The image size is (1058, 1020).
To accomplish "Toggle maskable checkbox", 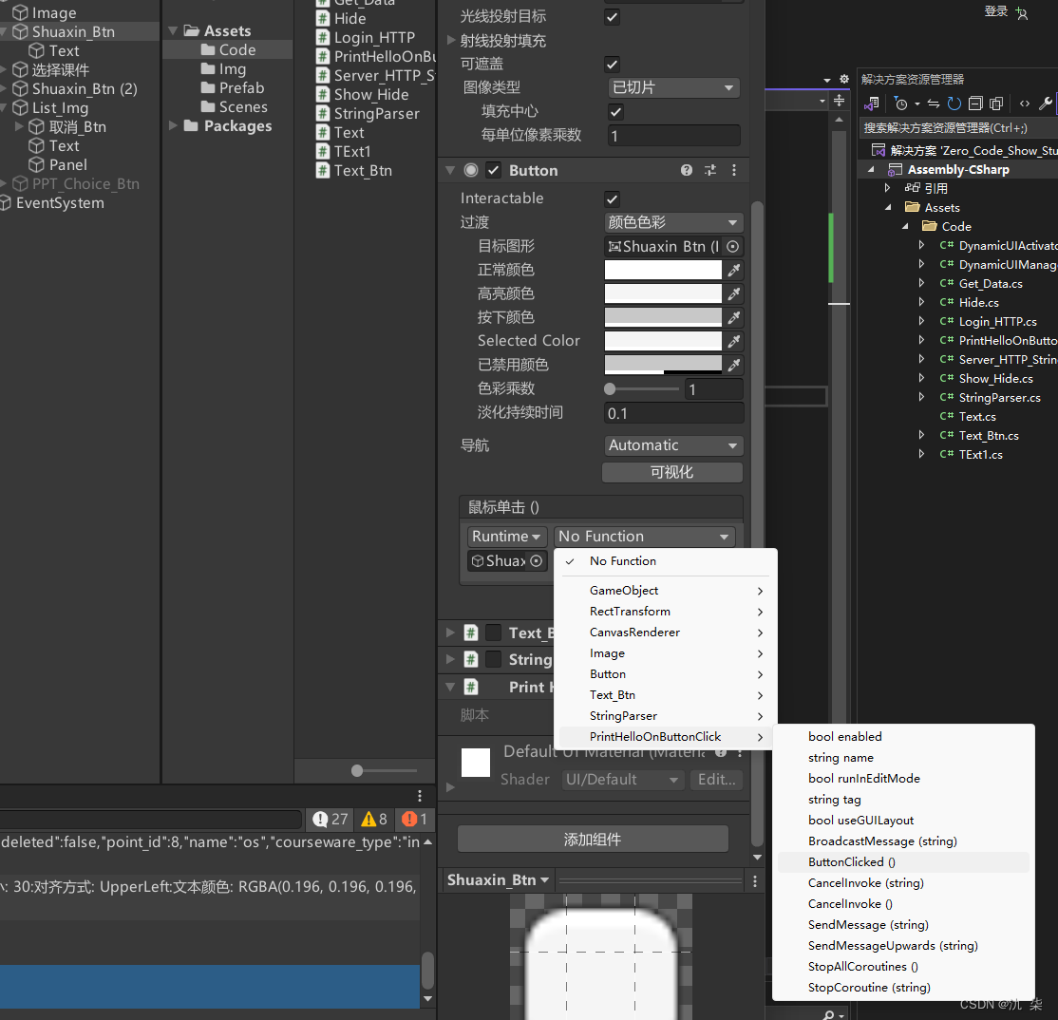I will (612, 64).
